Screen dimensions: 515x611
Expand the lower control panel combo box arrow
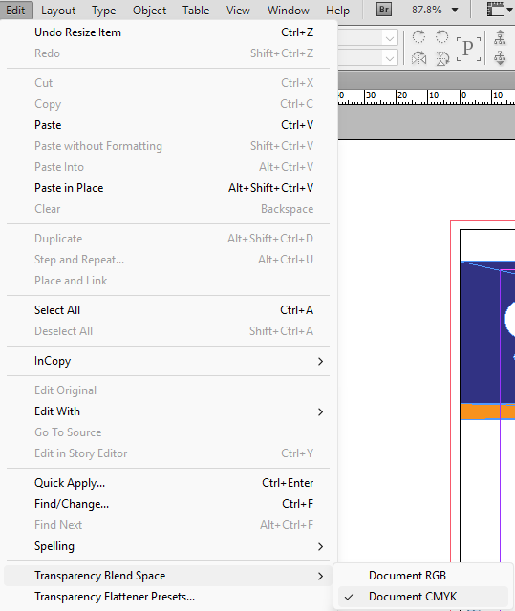click(x=390, y=59)
